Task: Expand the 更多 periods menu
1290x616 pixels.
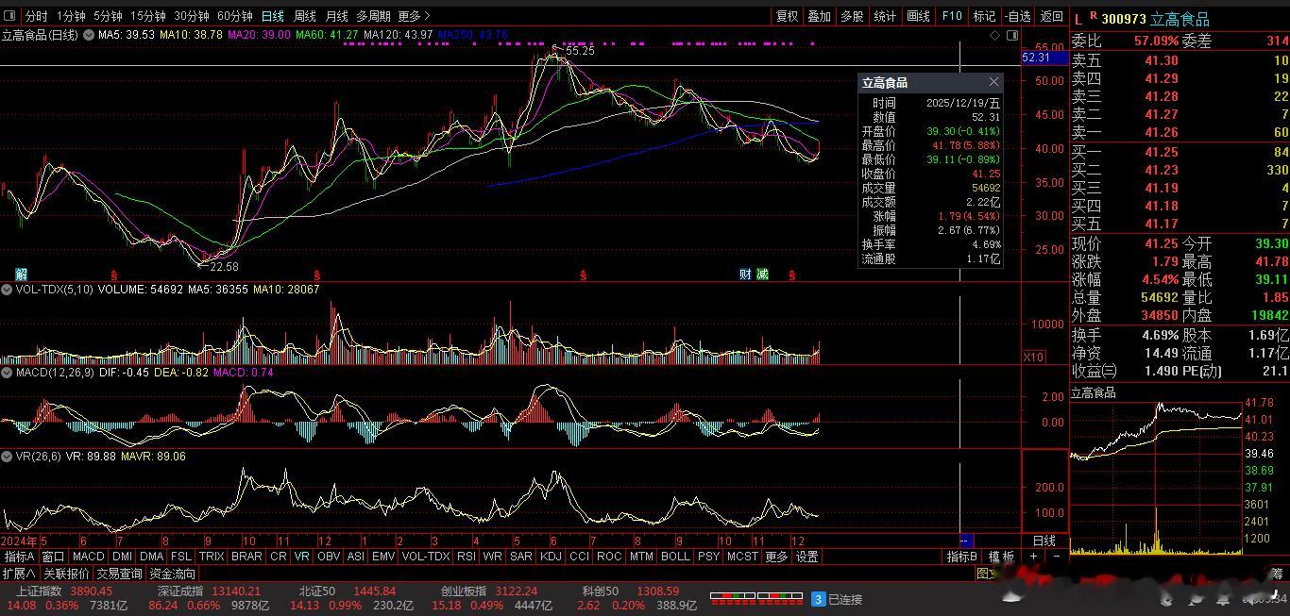Action: 414,16
